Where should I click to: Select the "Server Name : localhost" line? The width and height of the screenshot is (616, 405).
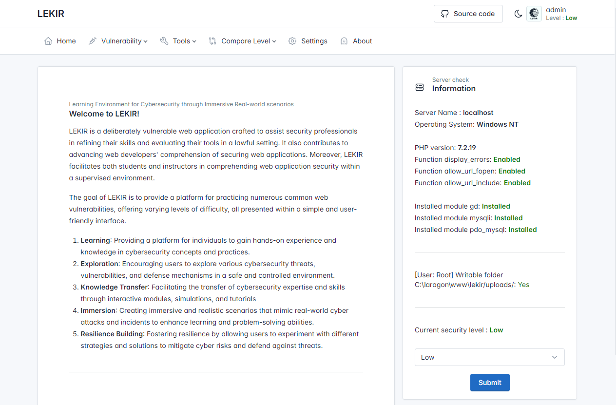pos(454,113)
